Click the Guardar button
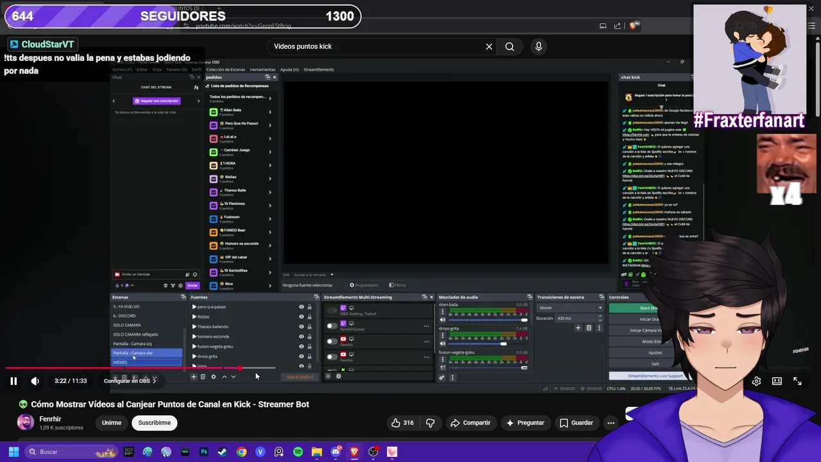Viewport: 821px width, 462px height. click(576, 423)
